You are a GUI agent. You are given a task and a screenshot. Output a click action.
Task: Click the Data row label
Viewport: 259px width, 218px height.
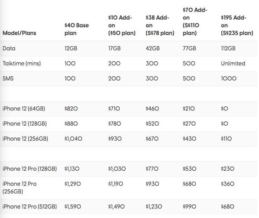8,48
